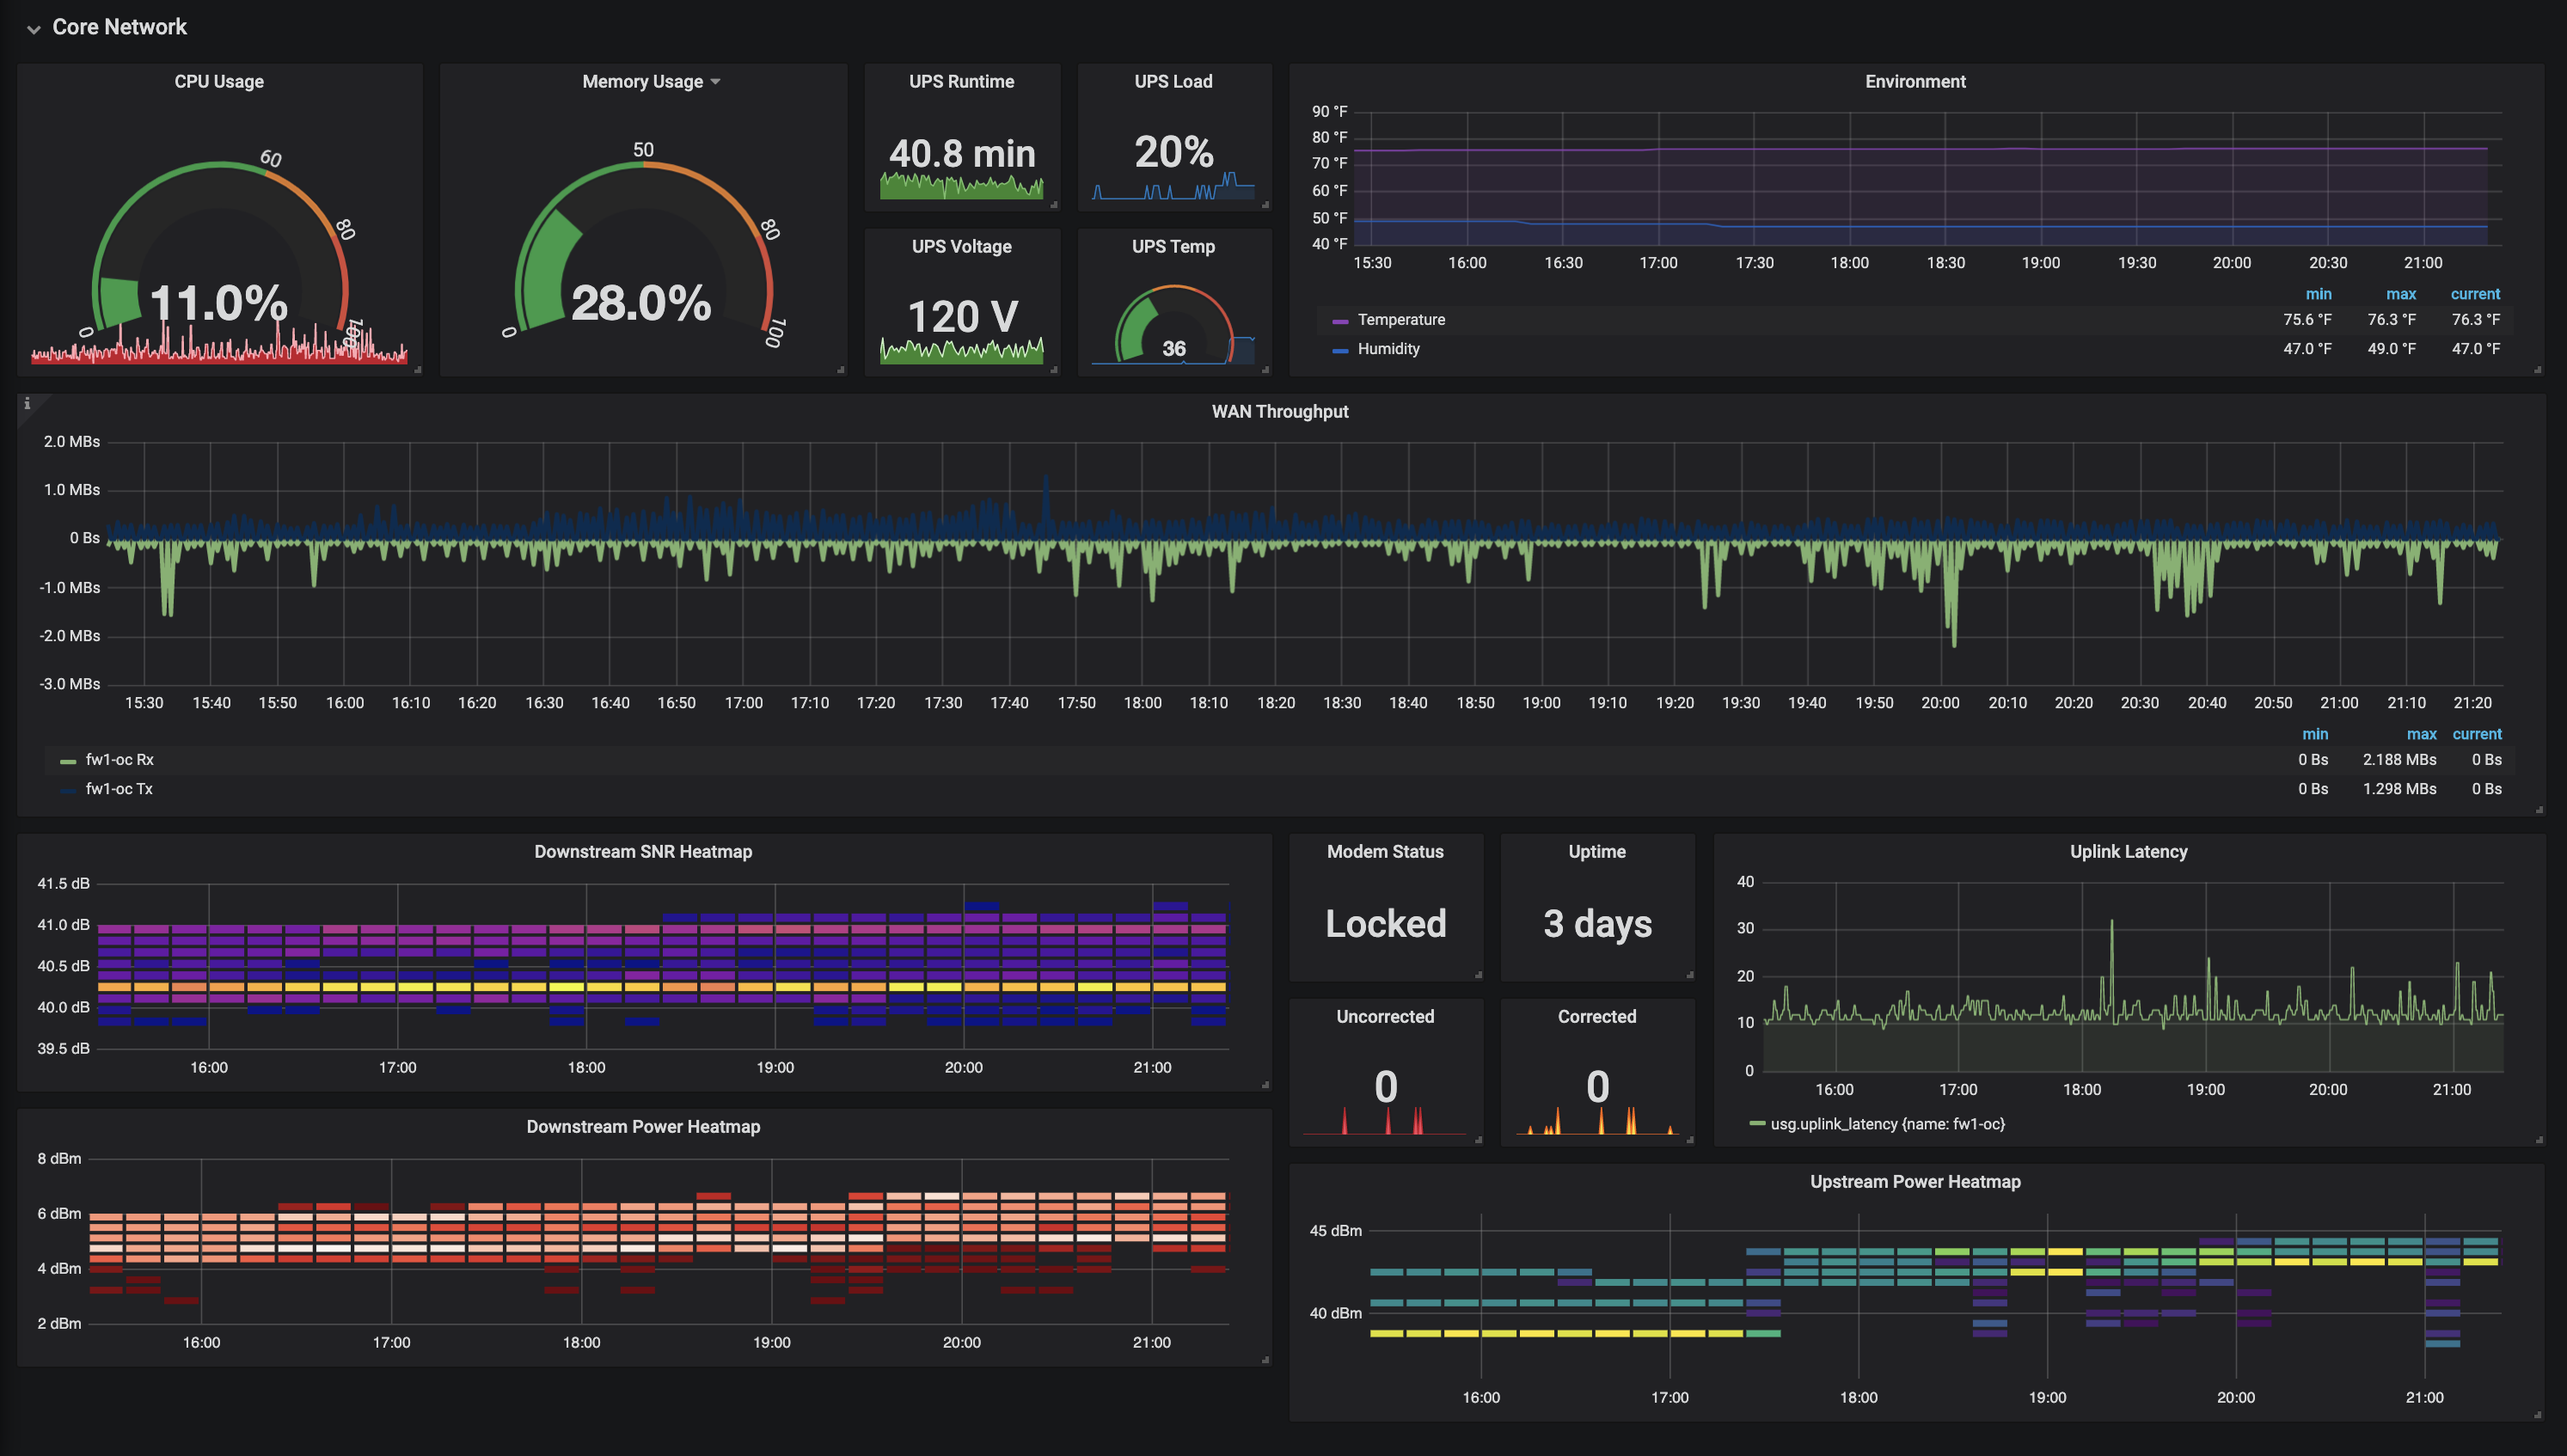Toggle fw1-oc Rx series visibility
Image resolution: width=2567 pixels, height=1456 pixels.
(119, 760)
